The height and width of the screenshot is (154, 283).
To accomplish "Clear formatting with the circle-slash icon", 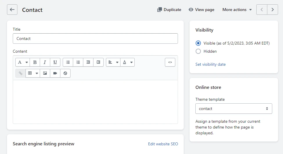I will point(65,73).
